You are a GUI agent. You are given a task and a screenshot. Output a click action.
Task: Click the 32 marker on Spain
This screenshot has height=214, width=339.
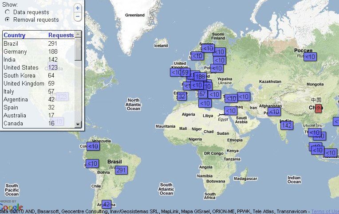pos(182,96)
